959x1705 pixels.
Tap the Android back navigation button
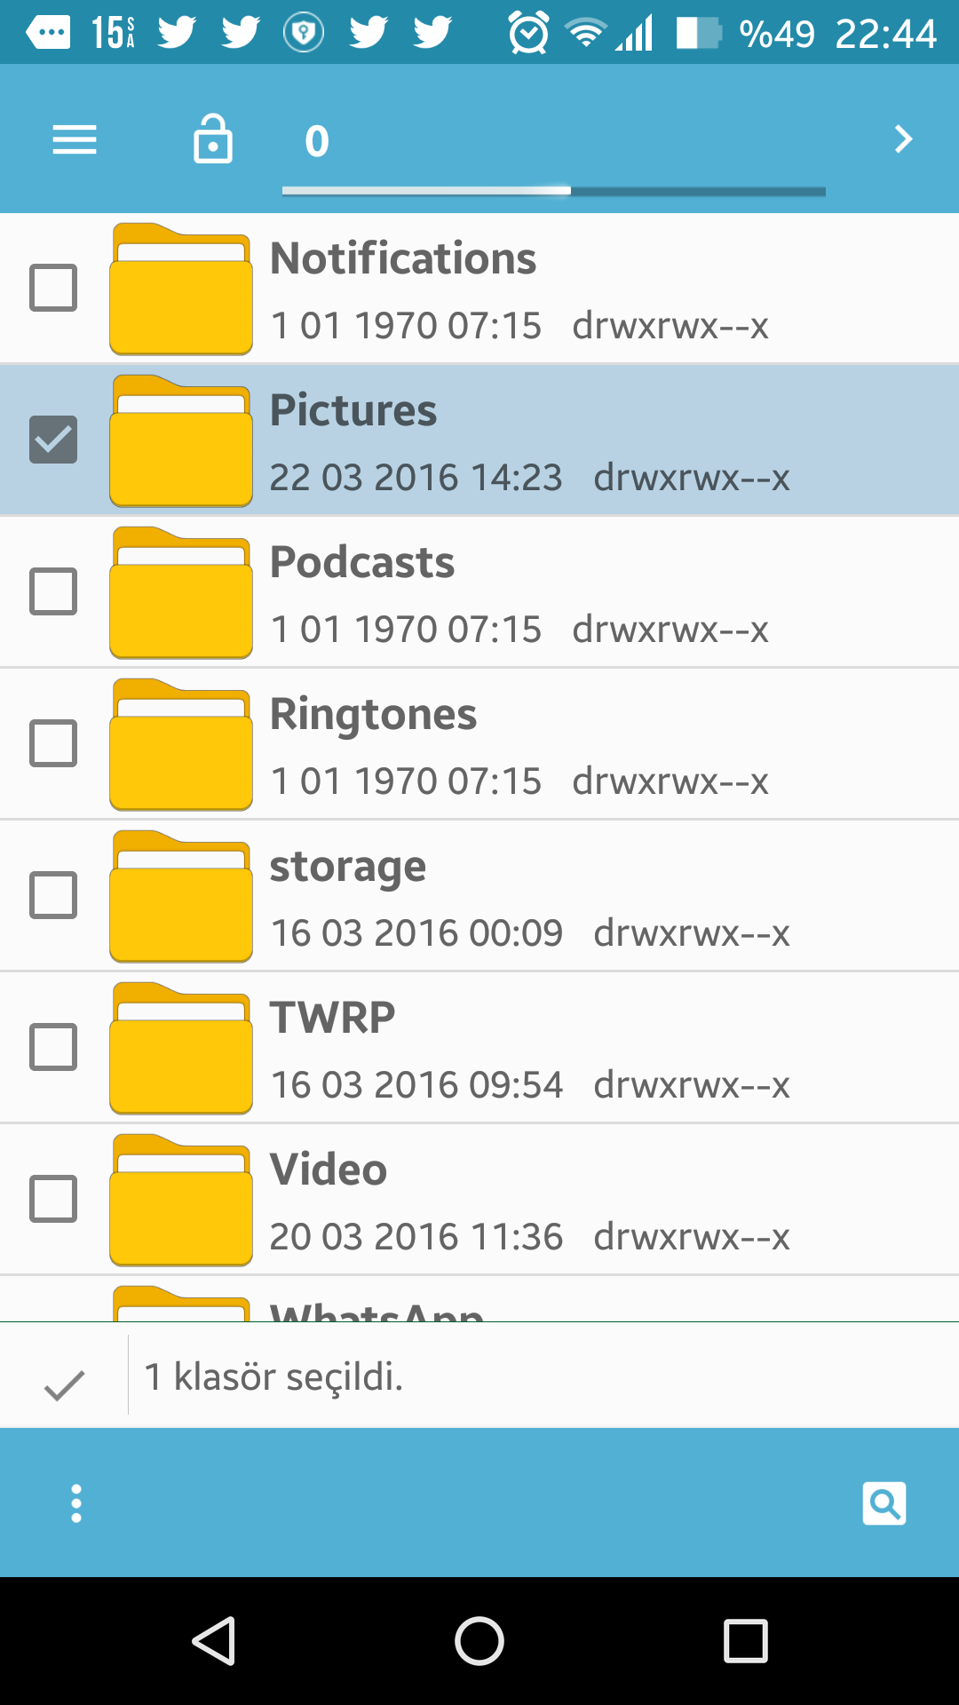point(214,1640)
